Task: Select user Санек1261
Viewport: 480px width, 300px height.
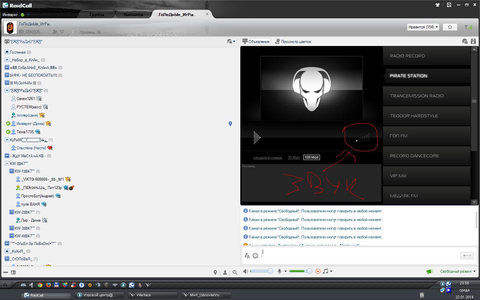Action: click(x=26, y=99)
